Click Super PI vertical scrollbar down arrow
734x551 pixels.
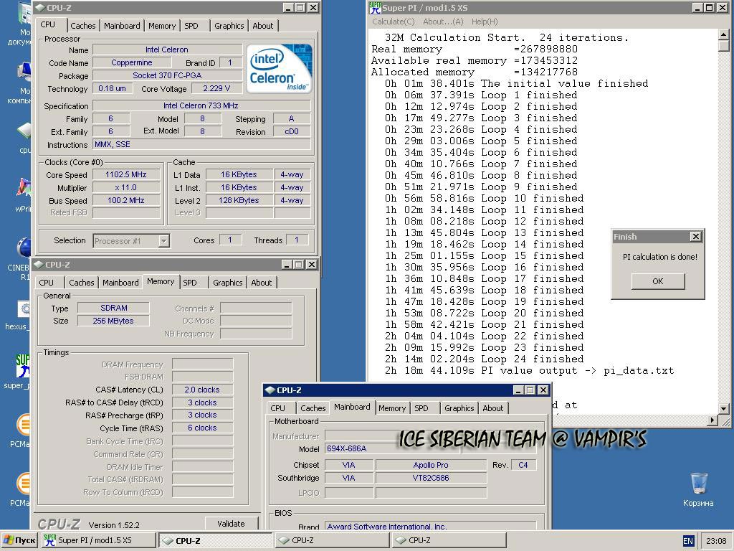(x=724, y=408)
